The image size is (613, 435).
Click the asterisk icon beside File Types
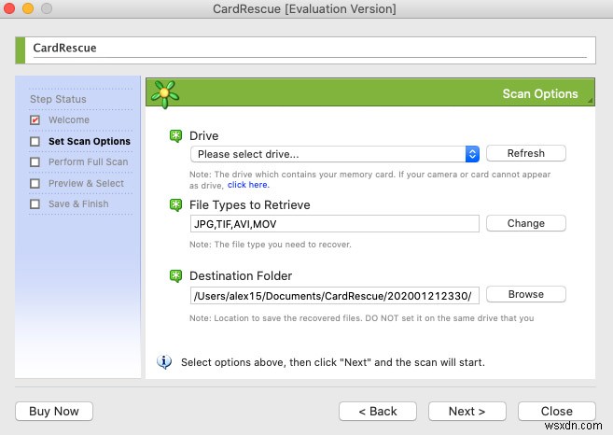pos(175,205)
